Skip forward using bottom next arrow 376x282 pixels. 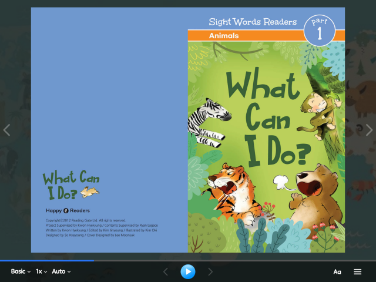pyautogui.click(x=210, y=271)
